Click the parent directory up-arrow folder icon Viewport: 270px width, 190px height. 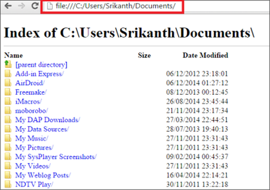[x=8, y=64]
